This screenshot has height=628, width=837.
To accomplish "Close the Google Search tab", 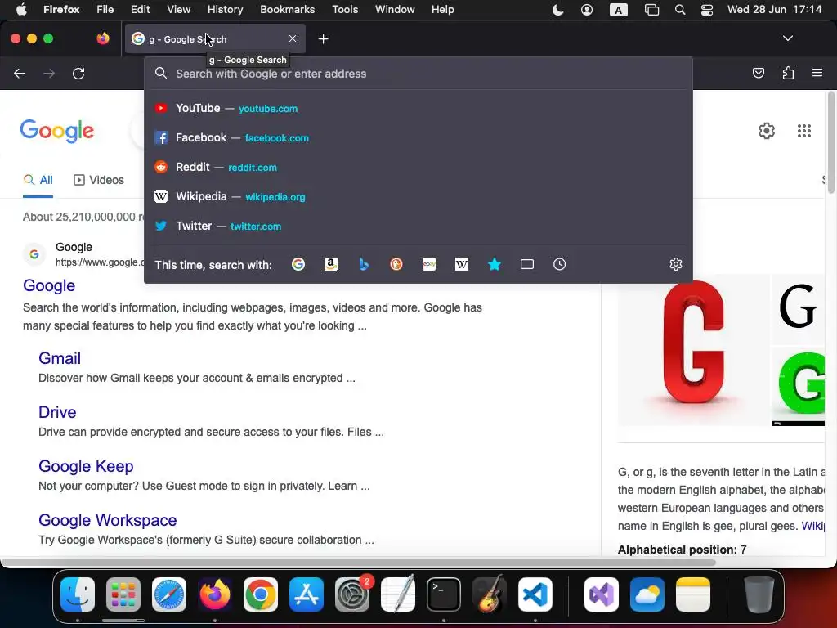I will point(293,39).
